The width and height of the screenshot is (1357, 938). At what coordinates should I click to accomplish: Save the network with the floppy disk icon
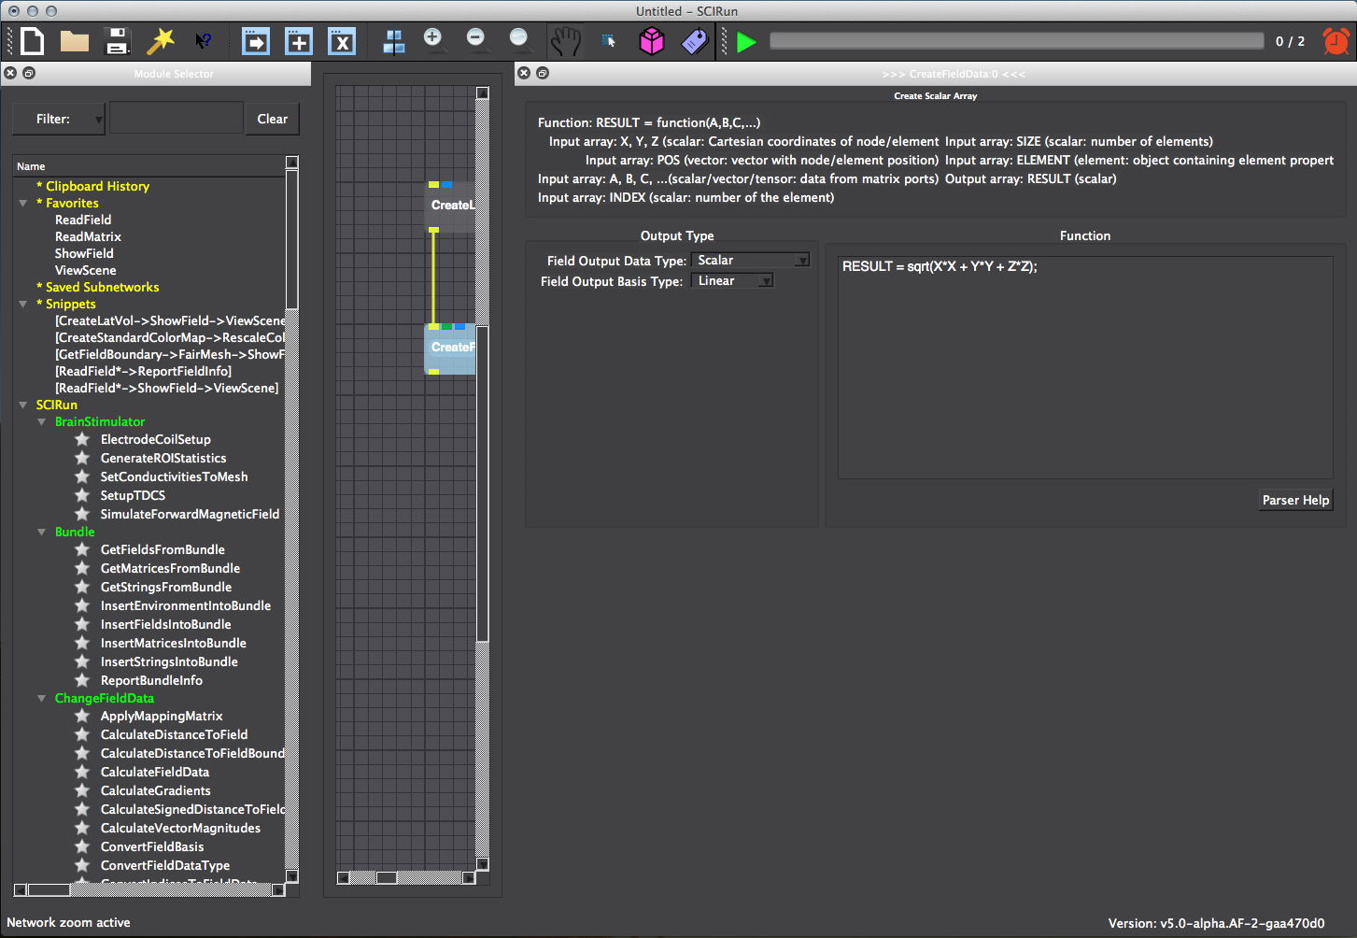point(117,41)
